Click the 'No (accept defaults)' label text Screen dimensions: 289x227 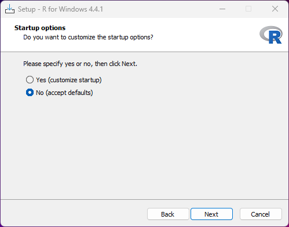pos(64,93)
